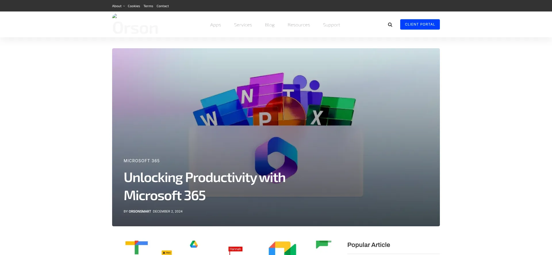
Task: Expand the About dropdown in top bar
Action: [118, 6]
